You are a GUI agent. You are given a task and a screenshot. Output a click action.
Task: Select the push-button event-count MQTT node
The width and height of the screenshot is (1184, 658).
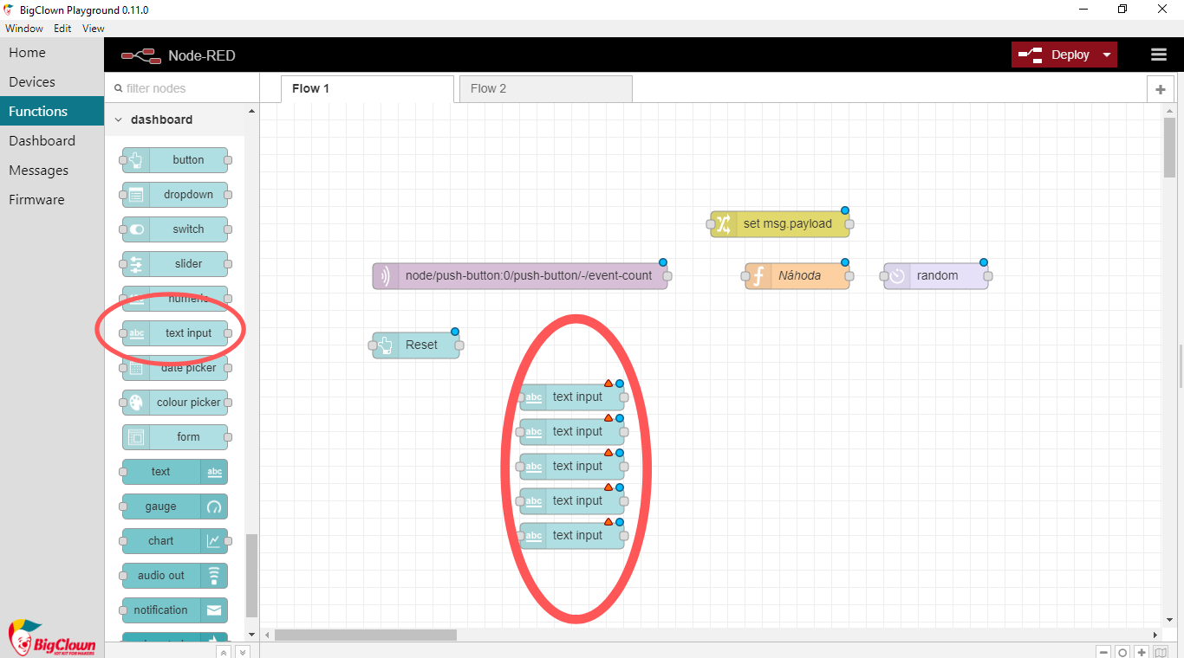tap(520, 276)
